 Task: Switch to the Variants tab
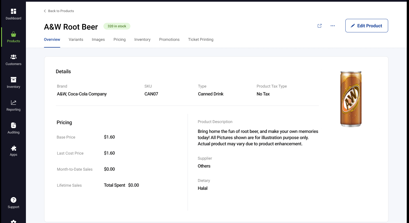pyautogui.click(x=76, y=39)
